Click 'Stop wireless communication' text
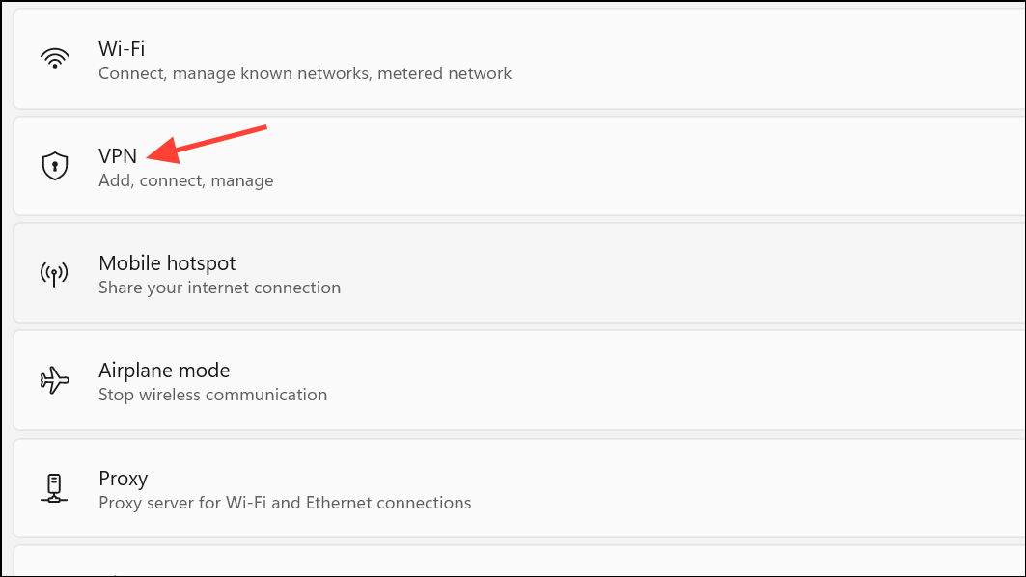1026x577 pixels. 213,395
